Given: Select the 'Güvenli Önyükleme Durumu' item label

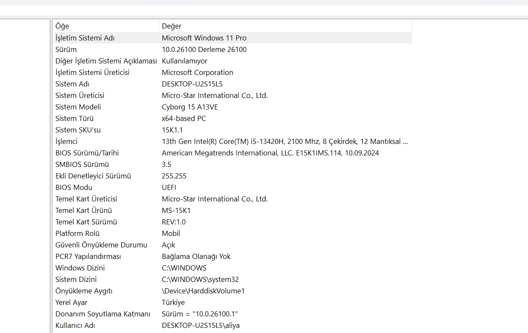Looking at the screenshot, I should tap(101, 245).
